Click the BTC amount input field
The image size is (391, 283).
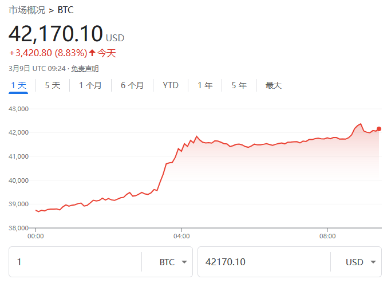[74, 262]
